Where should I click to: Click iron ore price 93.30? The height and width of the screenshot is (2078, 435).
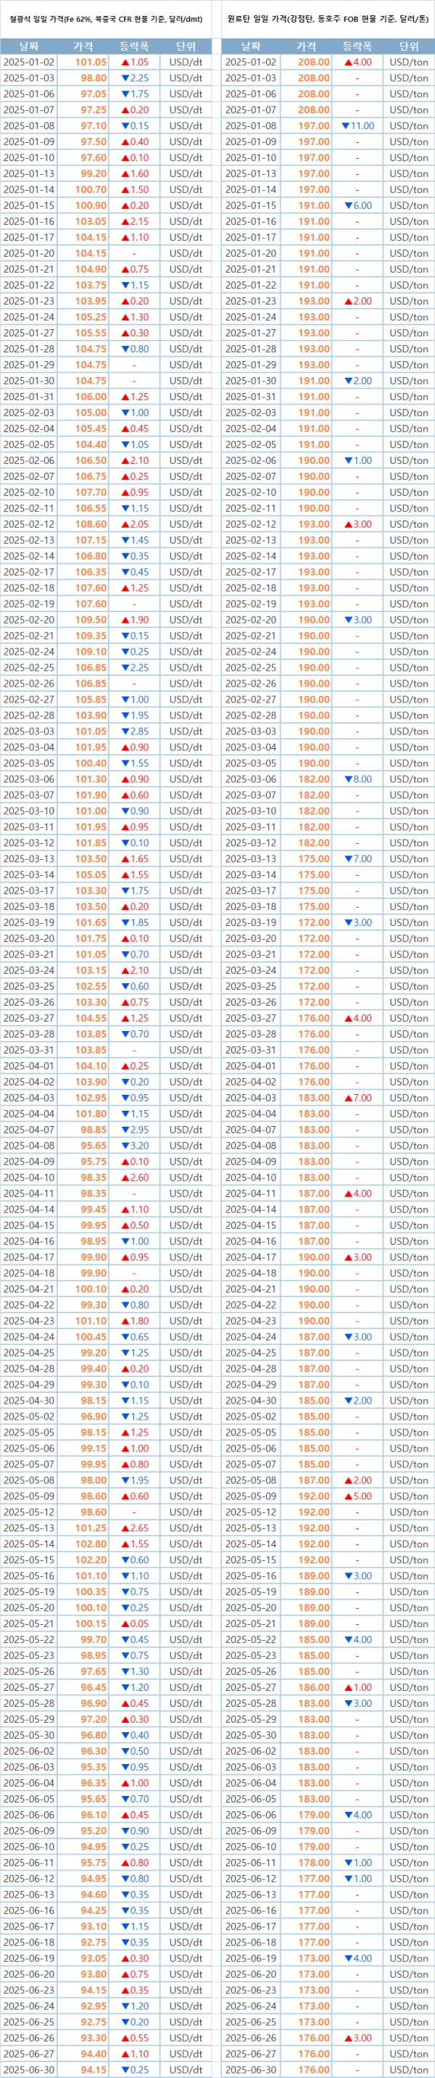(x=91, y=2037)
